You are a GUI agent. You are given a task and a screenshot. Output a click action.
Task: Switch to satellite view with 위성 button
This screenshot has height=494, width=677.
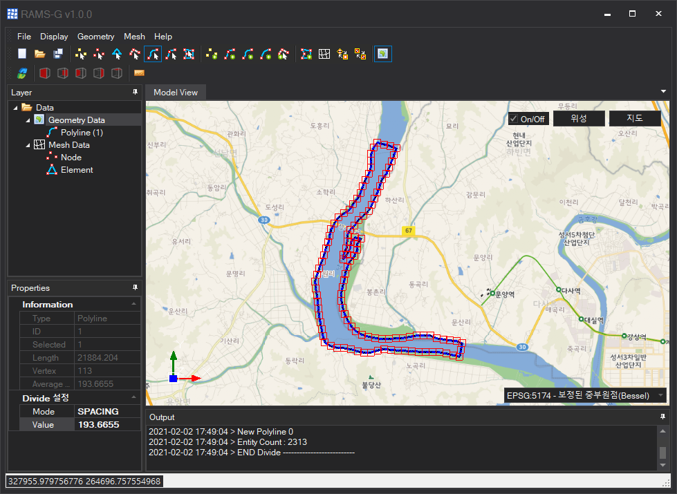pos(579,118)
